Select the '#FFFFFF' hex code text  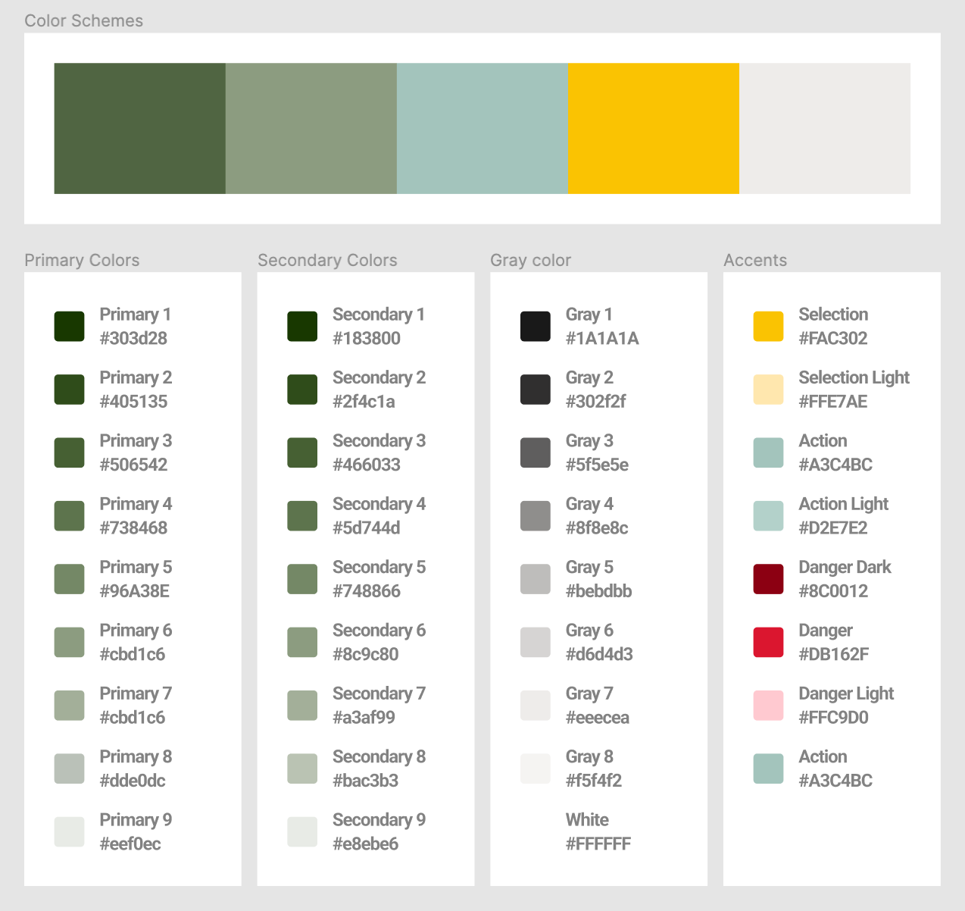[598, 844]
